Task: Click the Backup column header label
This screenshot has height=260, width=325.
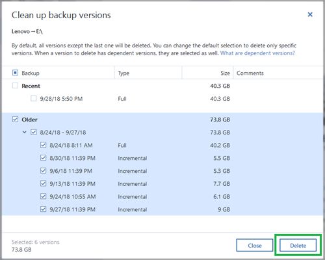Action: point(31,73)
